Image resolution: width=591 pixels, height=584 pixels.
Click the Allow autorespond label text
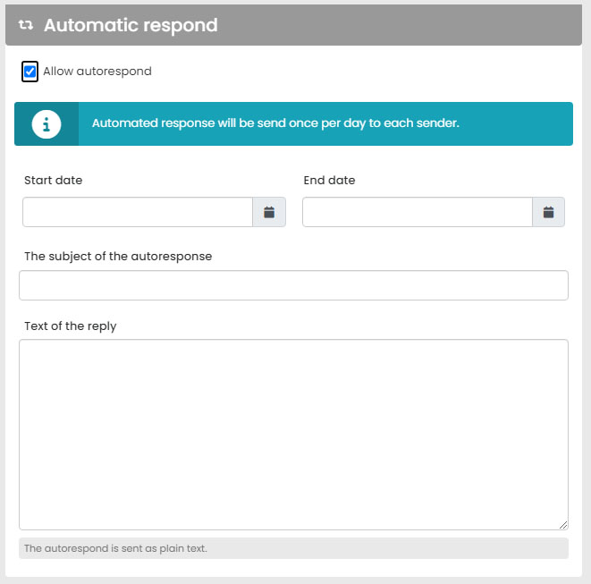(97, 72)
